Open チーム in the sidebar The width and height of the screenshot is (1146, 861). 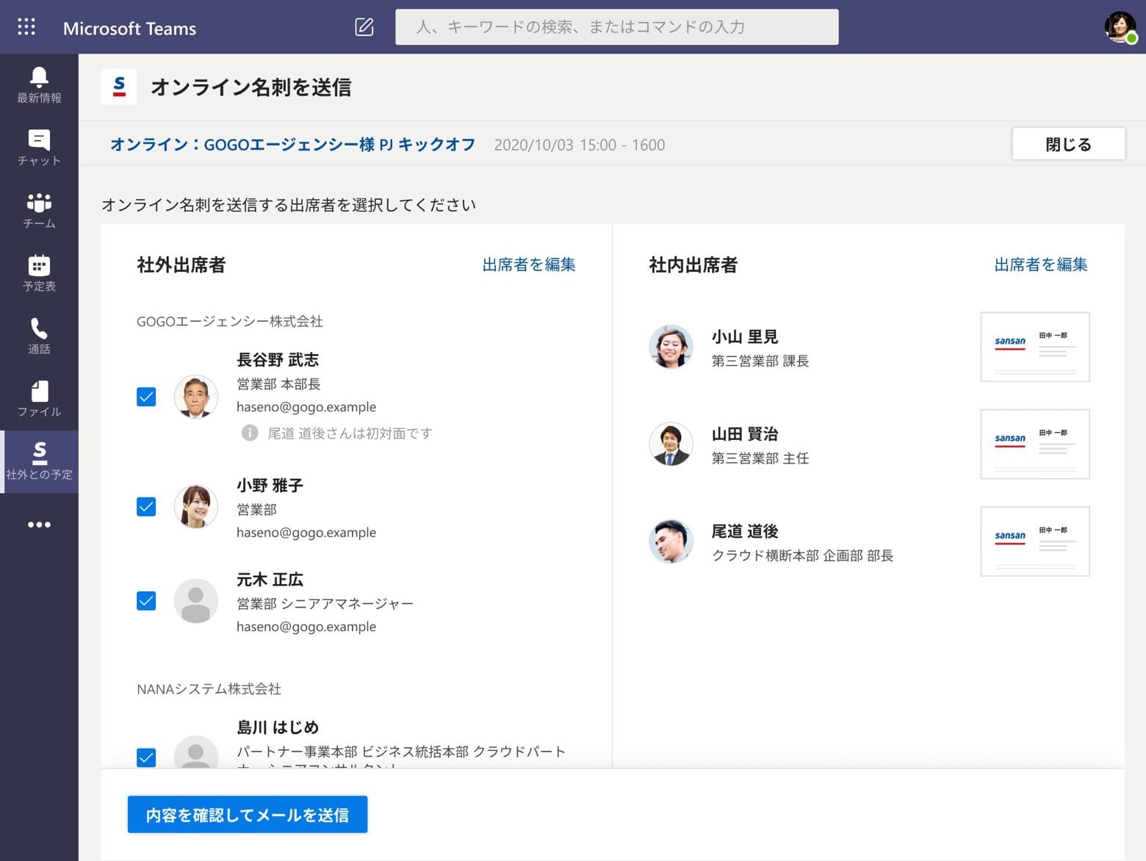[39, 211]
